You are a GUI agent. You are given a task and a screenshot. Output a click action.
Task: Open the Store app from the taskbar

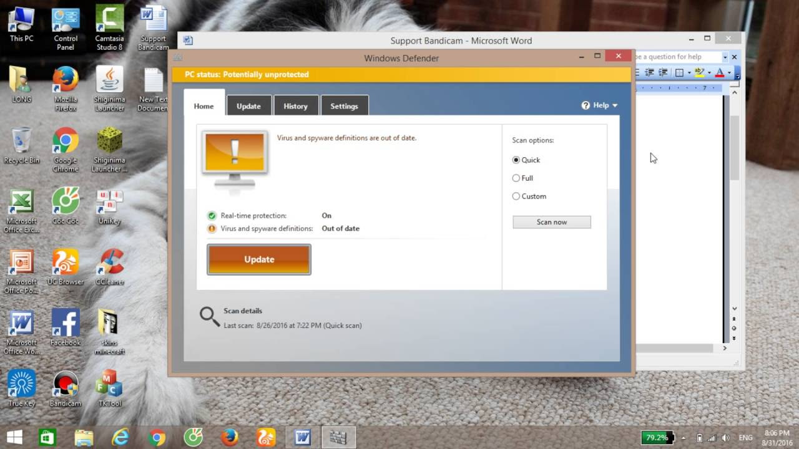point(47,438)
